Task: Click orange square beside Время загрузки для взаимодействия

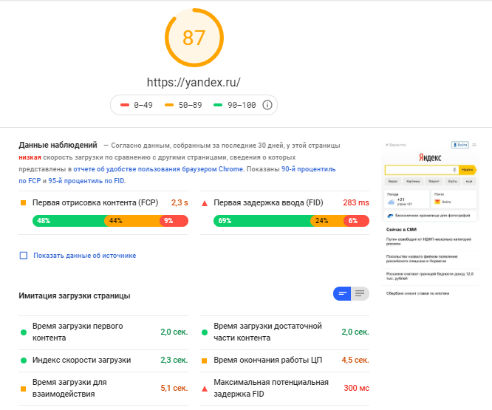Action: click(23, 389)
